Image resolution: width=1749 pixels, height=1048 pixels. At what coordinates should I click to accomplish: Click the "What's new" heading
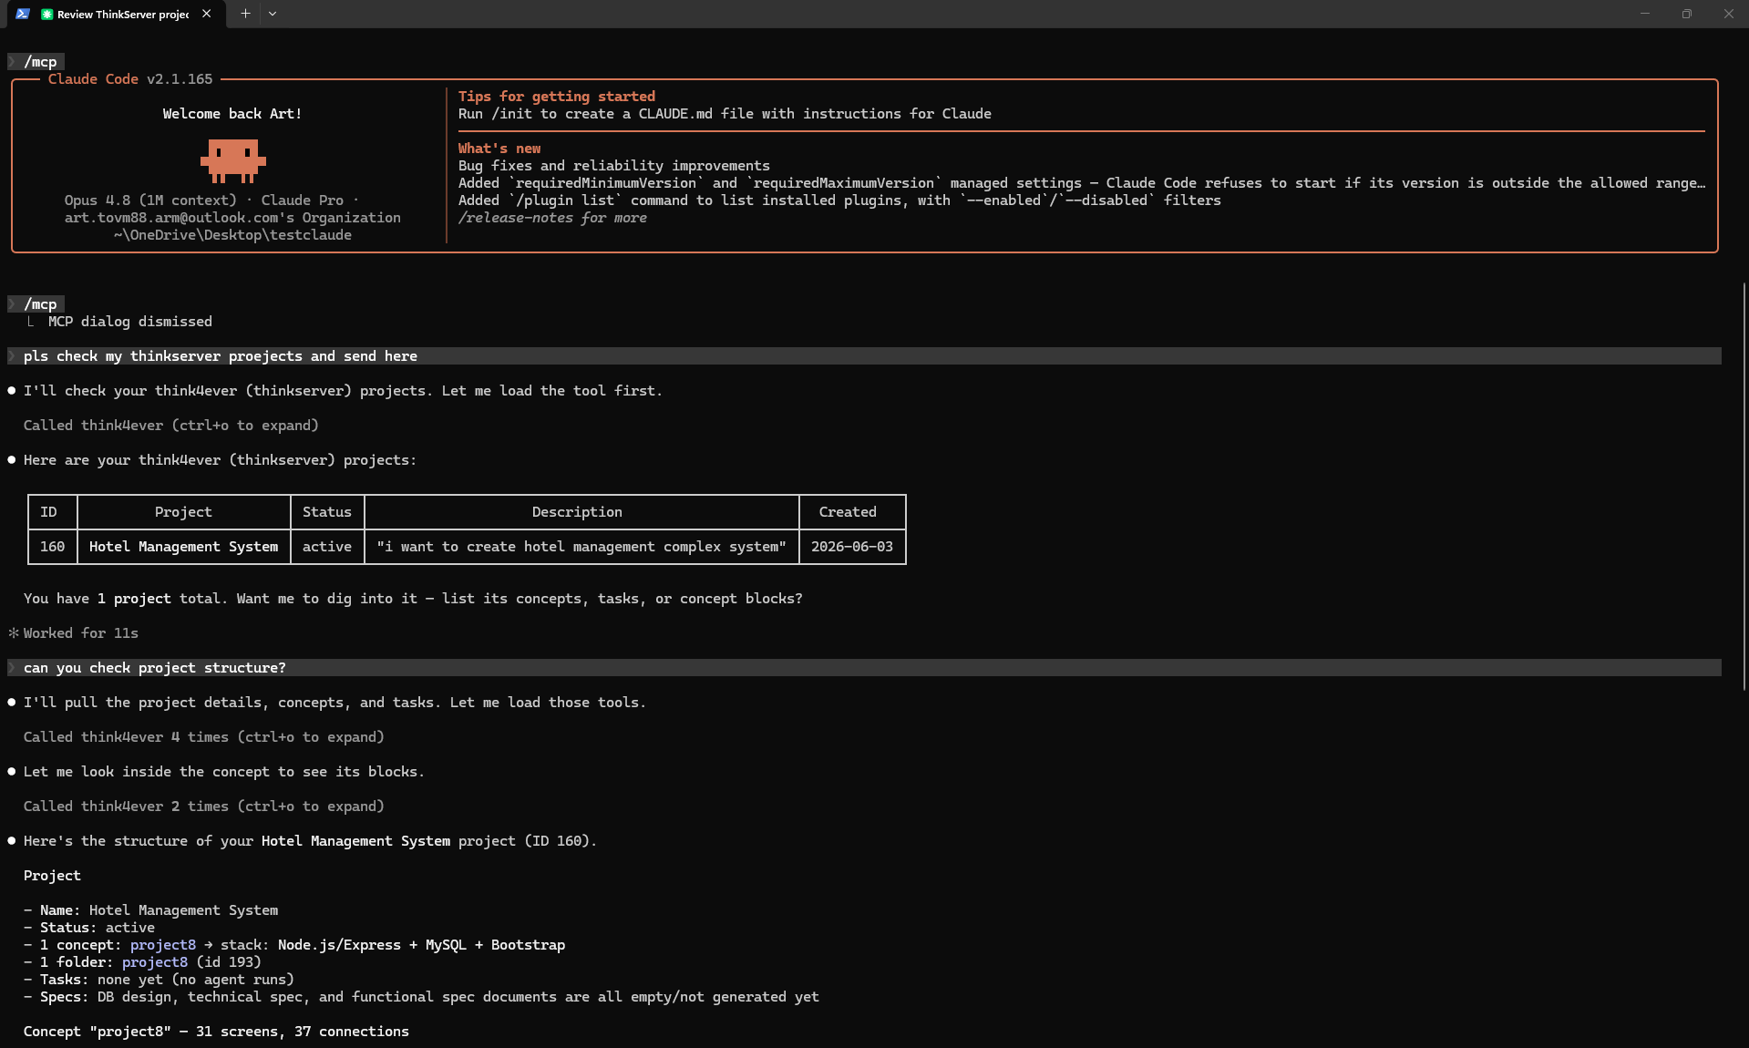(x=499, y=149)
